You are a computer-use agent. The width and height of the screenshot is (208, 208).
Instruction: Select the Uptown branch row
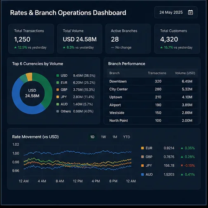click(152, 97)
